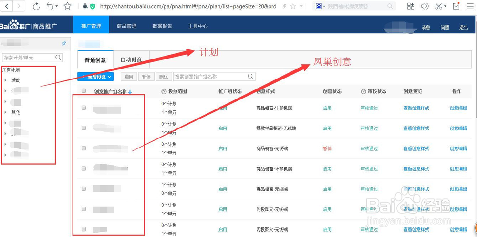This screenshot has height=237, width=477.
Task: Click the green security shield icon
Action: (93, 6)
